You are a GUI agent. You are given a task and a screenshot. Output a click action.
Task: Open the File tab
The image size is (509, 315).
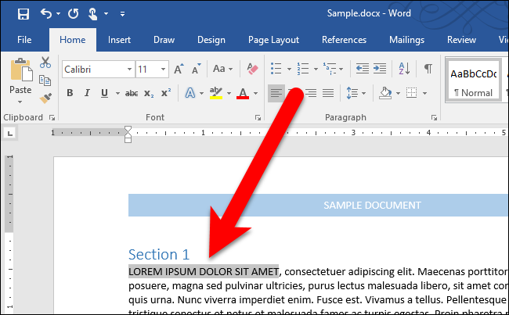tap(24, 40)
